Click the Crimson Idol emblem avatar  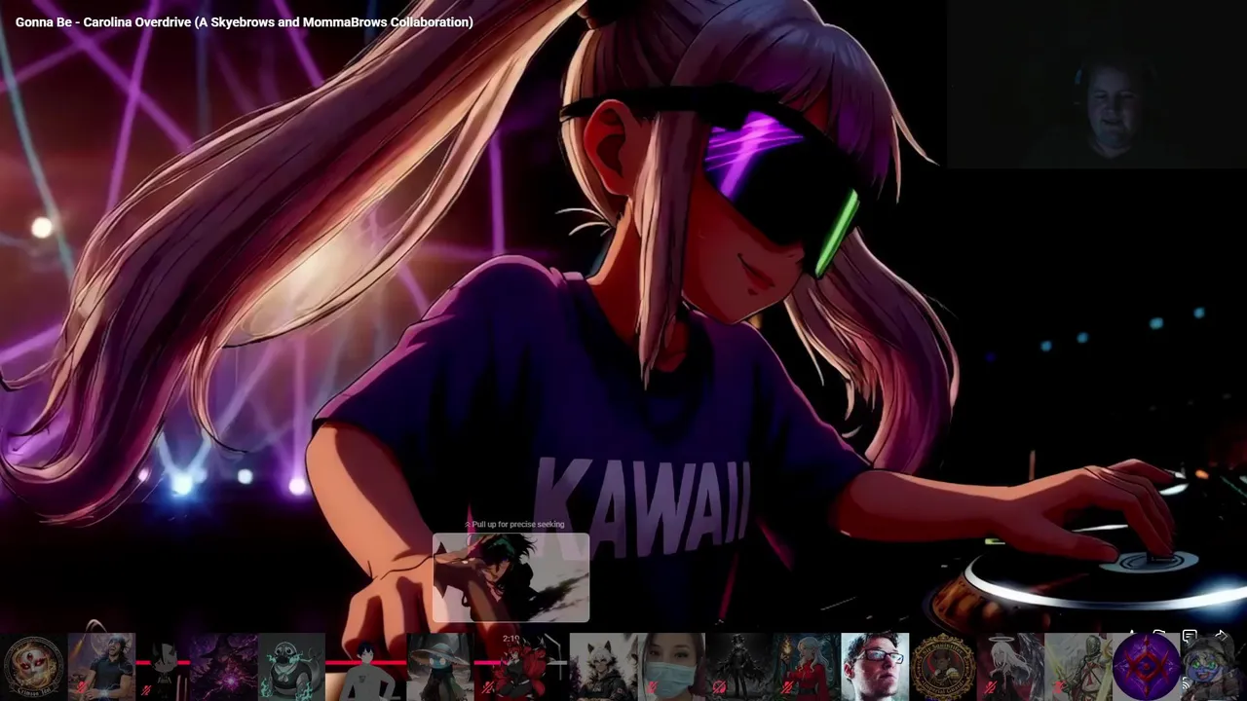33,668
